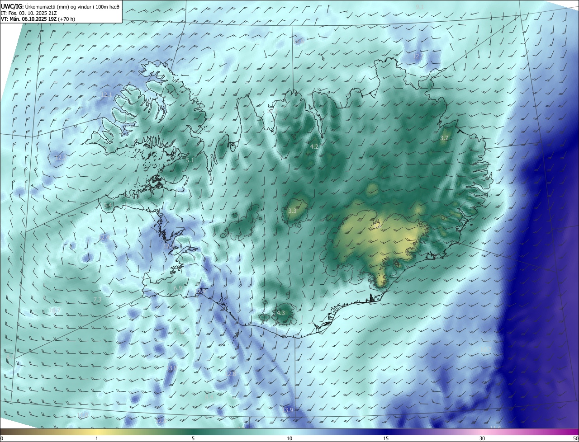
Task: Click the 3.7 value label in the east
Action: pyautogui.click(x=444, y=138)
